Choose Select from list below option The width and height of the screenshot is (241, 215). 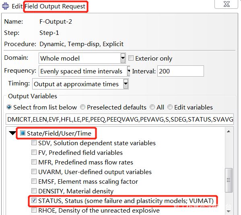click(x=9, y=107)
